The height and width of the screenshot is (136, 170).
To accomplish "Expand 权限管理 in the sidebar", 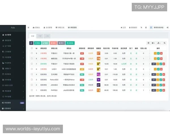I will (13, 109).
